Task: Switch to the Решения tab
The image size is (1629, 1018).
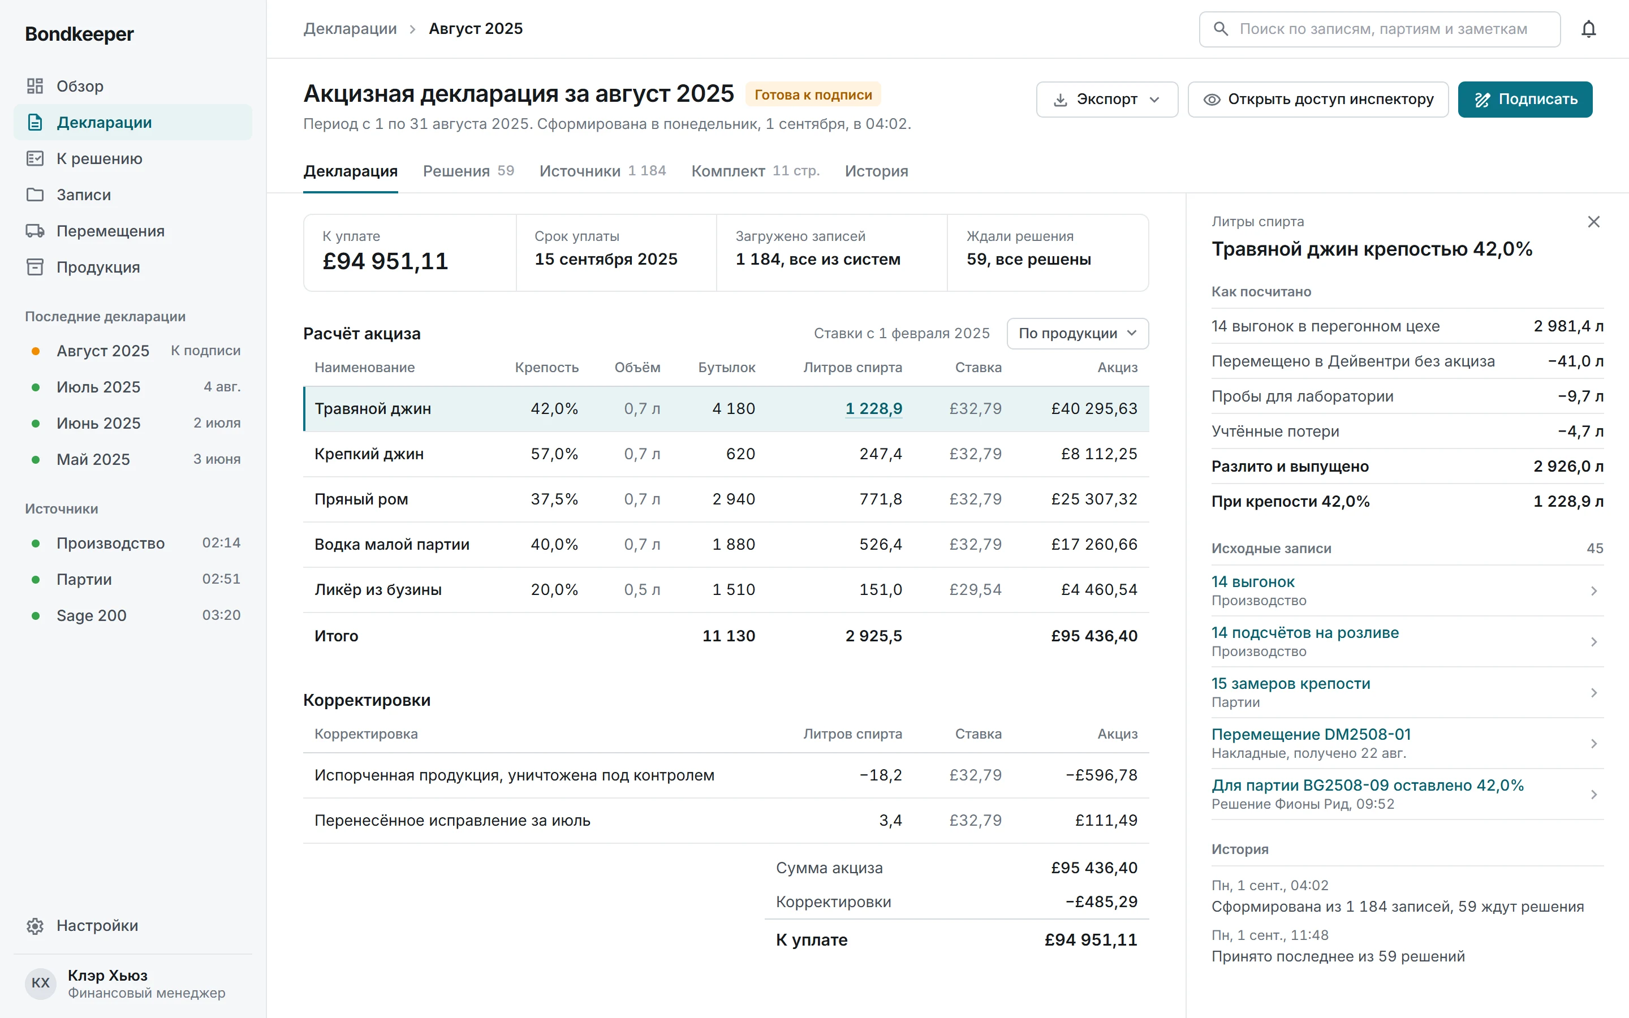Action: (x=468, y=171)
